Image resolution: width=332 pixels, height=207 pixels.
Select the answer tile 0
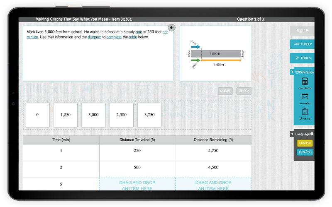click(37, 115)
